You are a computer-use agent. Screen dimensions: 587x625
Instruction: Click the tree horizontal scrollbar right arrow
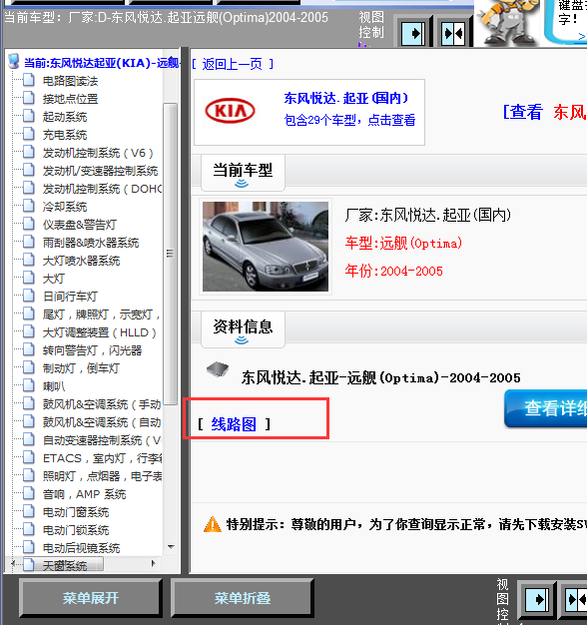tap(154, 564)
